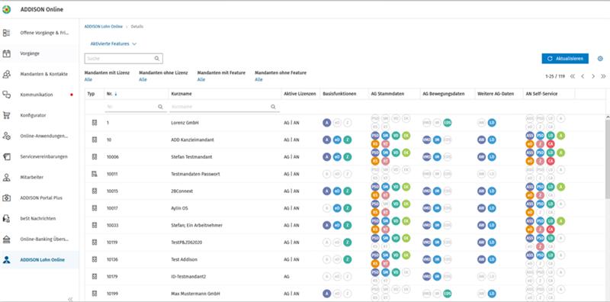This screenshot has height=302, width=610.
Task: Go to next page of results
Action: 593,76
